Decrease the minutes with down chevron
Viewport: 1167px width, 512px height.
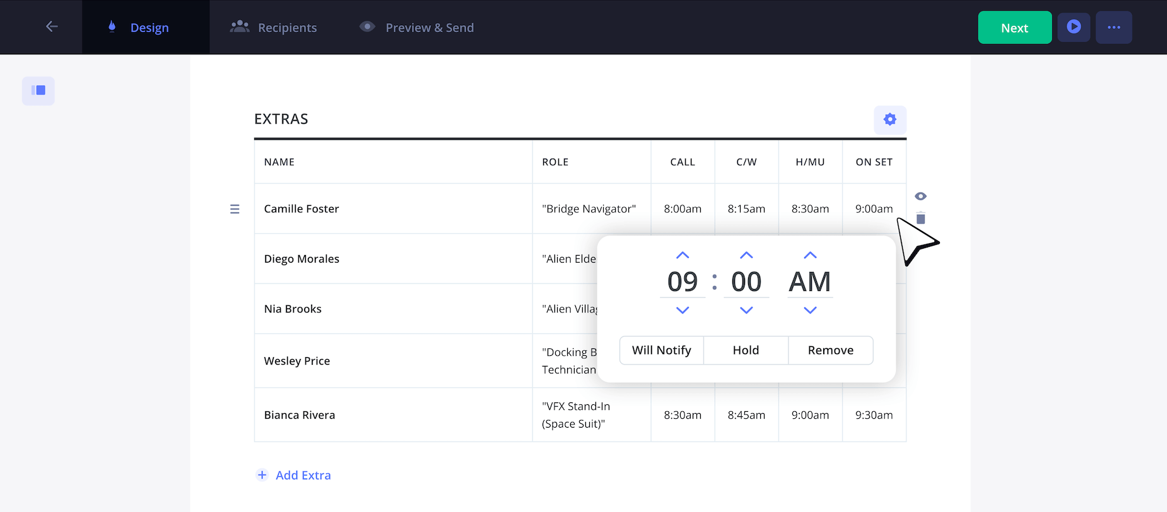(x=746, y=310)
